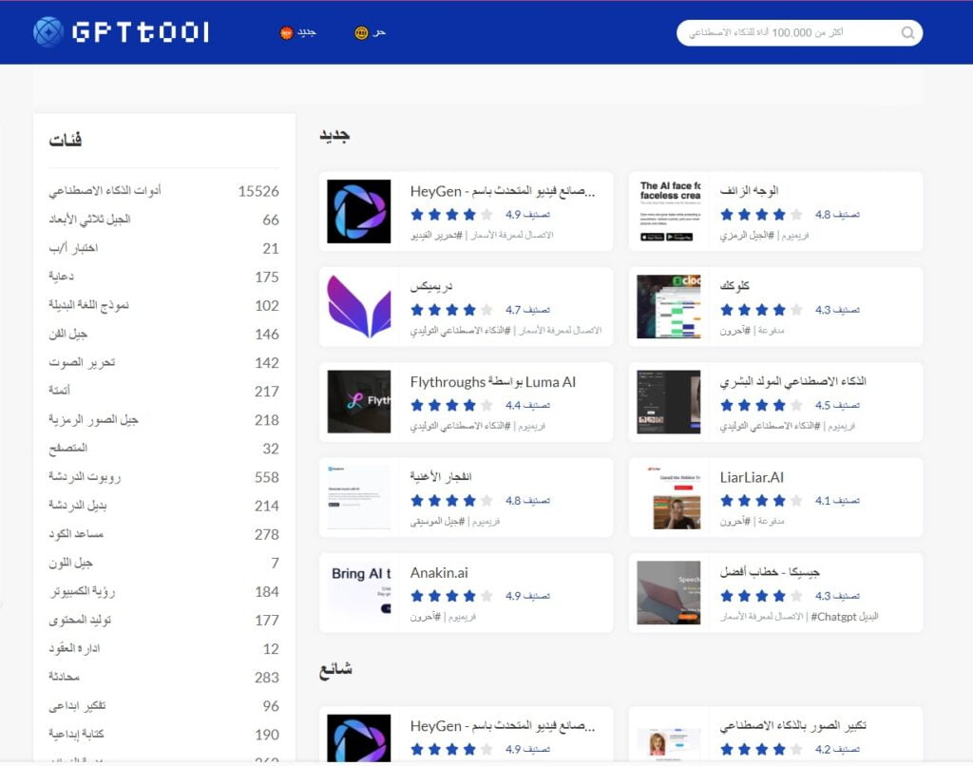Open the تحرير الصوت category

pyautogui.click(x=81, y=363)
